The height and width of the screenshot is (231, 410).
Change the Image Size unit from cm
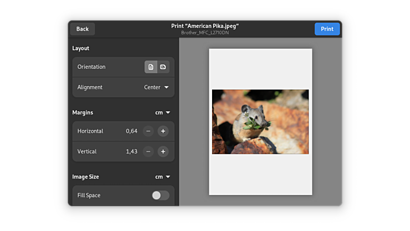pyautogui.click(x=162, y=177)
